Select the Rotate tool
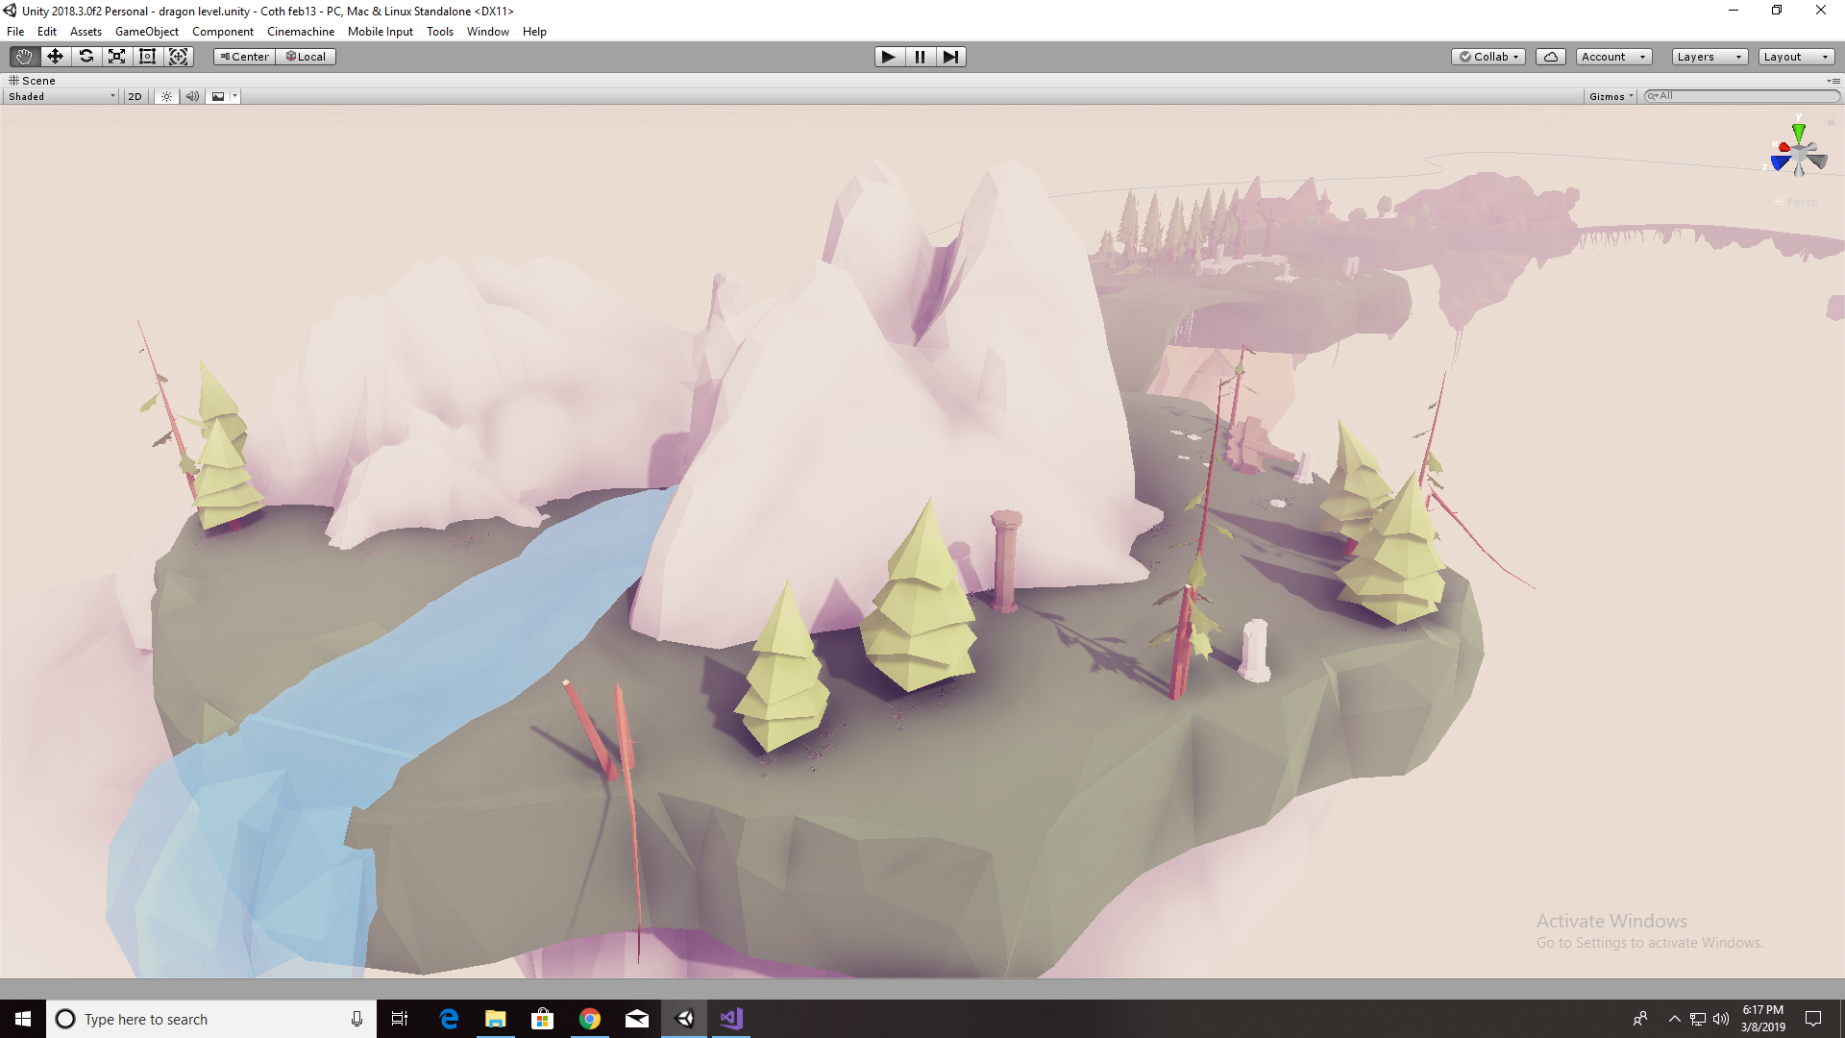The width and height of the screenshot is (1845, 1038). point(86,57)
